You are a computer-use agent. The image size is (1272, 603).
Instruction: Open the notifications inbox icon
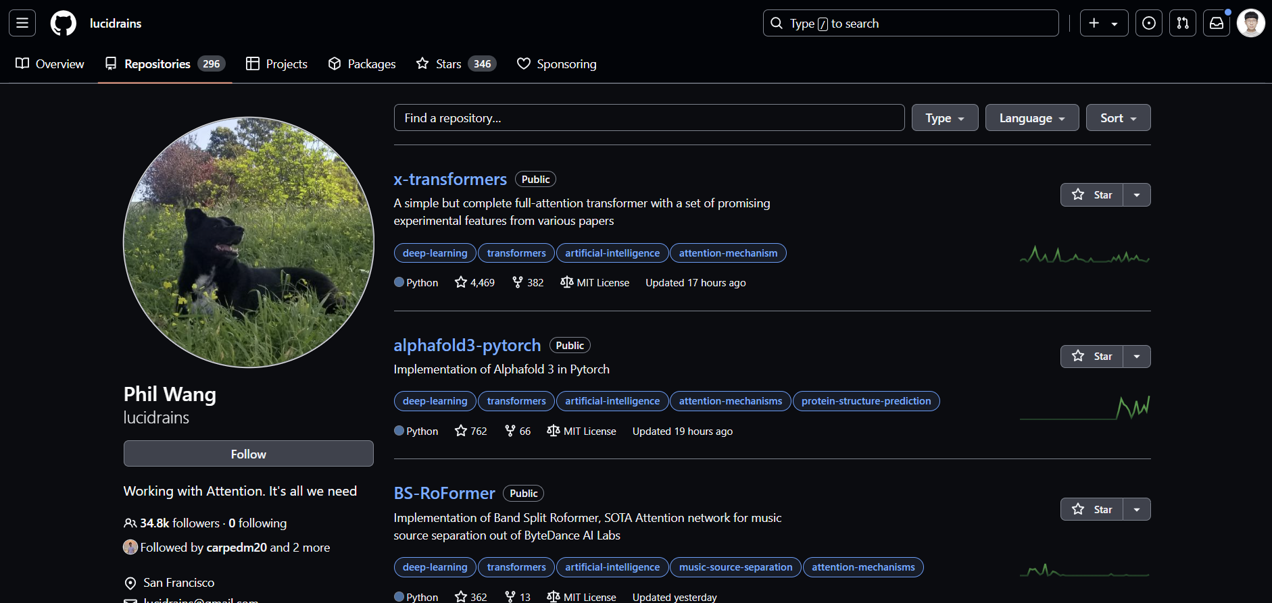[x=1217, y=23]
